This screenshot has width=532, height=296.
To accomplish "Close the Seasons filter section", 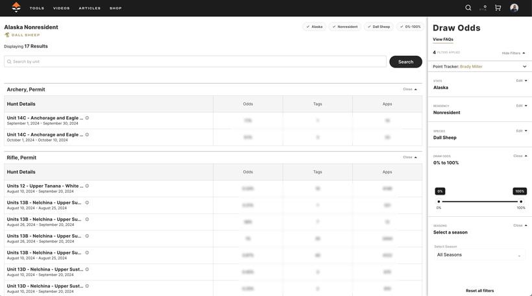I will click(x=520, y=225).
